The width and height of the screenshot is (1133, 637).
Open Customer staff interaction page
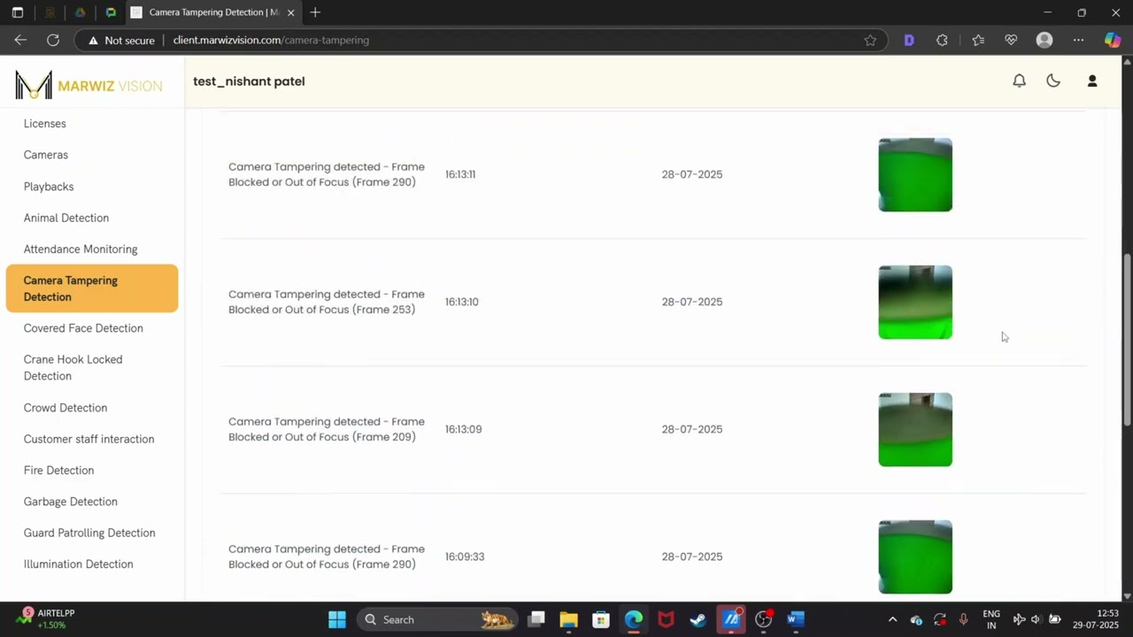pyautogui.click(x=89, y=439)
